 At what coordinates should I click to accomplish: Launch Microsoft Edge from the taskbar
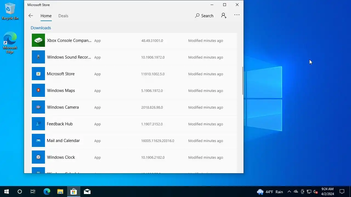[x=47, y=192]
